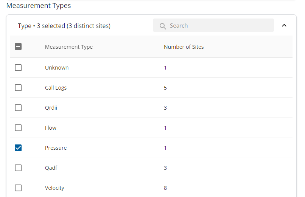305x197 pixels.
Task: Enable the Call Logs checkbox
Action: click(x=18, y=88)
